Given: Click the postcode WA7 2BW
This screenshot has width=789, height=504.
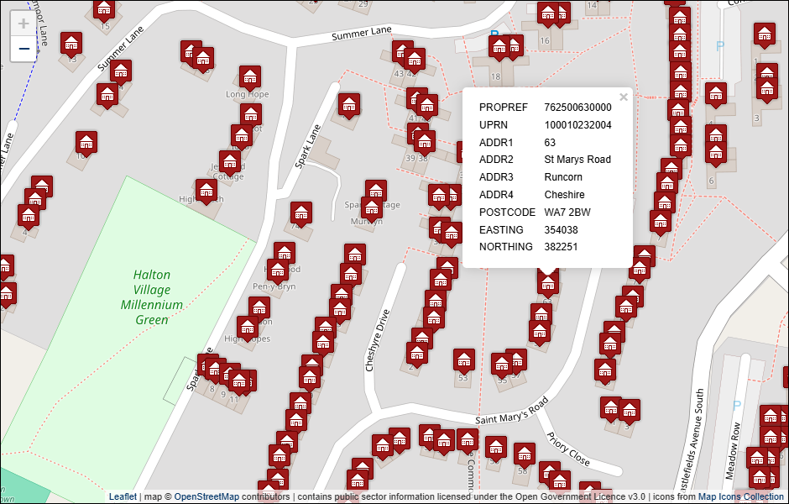Looking at the screenshot, I should (x=567, y=212).
